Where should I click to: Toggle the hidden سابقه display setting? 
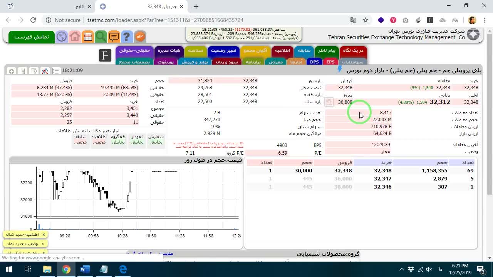[x=80, y=139]
